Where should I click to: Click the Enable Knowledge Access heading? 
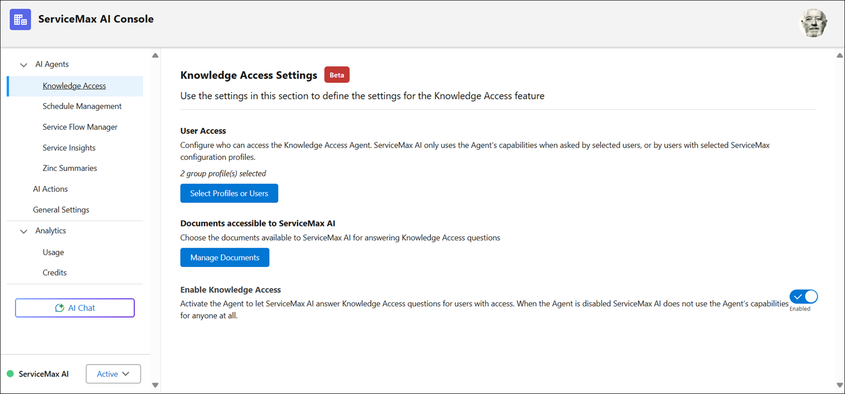click(x=231, y=290)
